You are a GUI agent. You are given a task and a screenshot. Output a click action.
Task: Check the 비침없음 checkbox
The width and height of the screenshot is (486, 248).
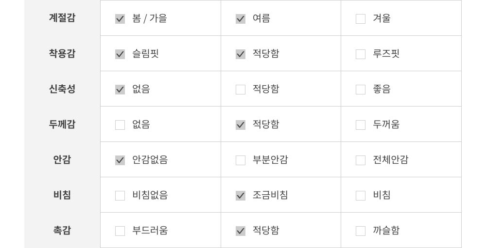coord(120,196)
